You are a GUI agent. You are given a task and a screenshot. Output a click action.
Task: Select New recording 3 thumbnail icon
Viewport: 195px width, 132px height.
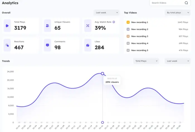click(x=128, y=36)
